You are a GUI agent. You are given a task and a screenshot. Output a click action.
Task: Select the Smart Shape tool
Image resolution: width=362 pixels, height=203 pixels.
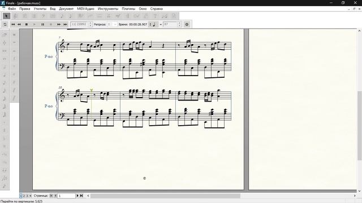click(100, 16)
